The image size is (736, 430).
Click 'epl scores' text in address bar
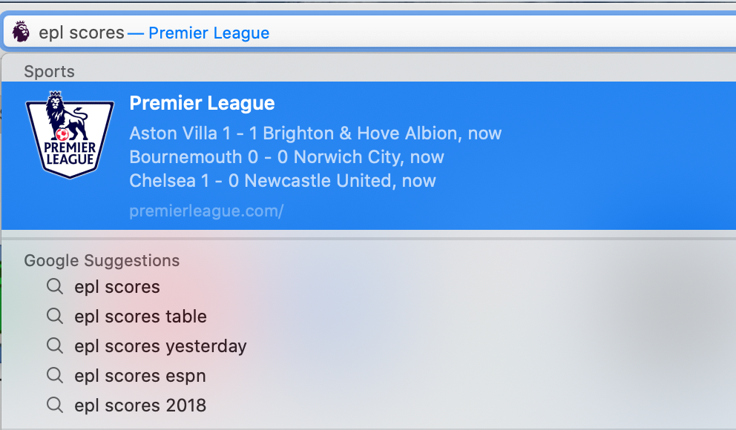(x=82, y=33)
